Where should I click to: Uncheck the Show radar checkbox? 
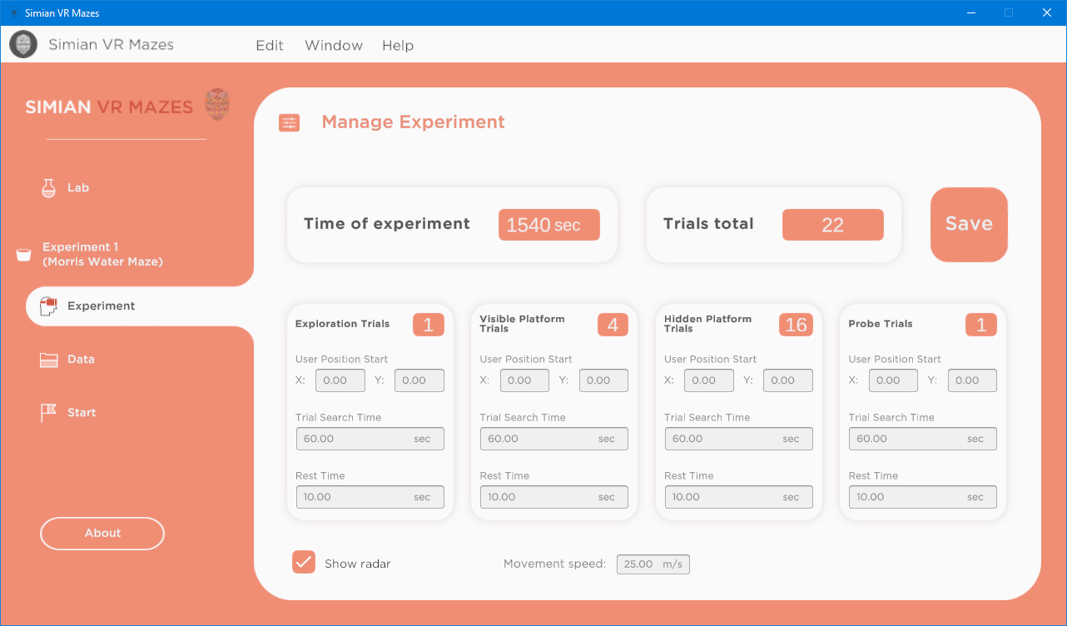pyautogui.click(x=304, y=563)
